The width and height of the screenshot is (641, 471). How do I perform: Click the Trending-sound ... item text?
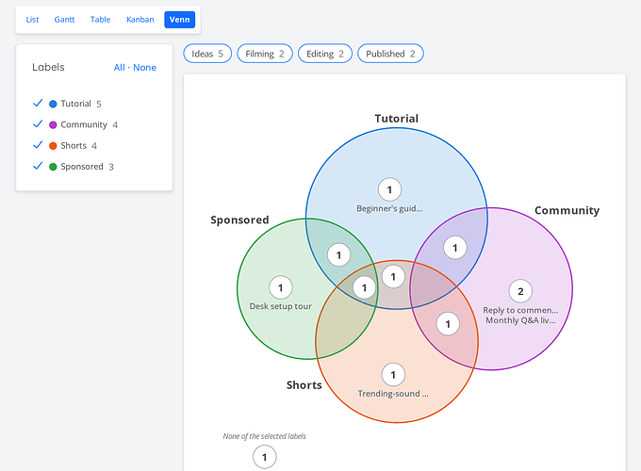[x=393, y=394]
